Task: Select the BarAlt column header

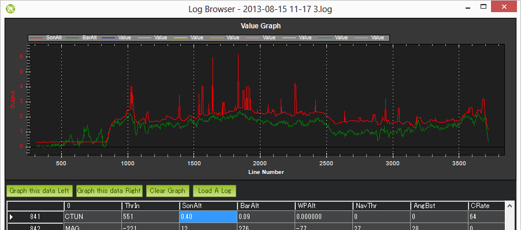Action: 266,206
